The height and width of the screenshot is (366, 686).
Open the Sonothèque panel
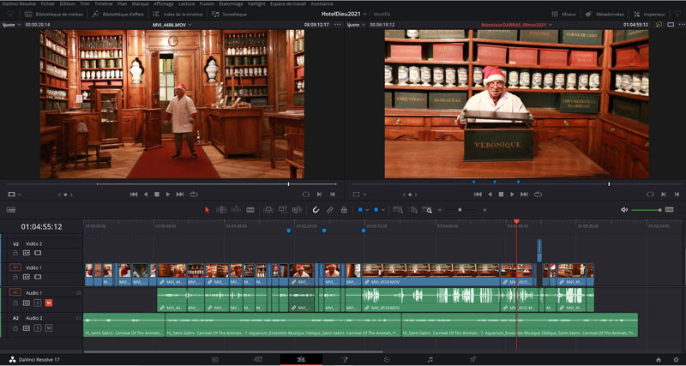(x=230, y=14)
